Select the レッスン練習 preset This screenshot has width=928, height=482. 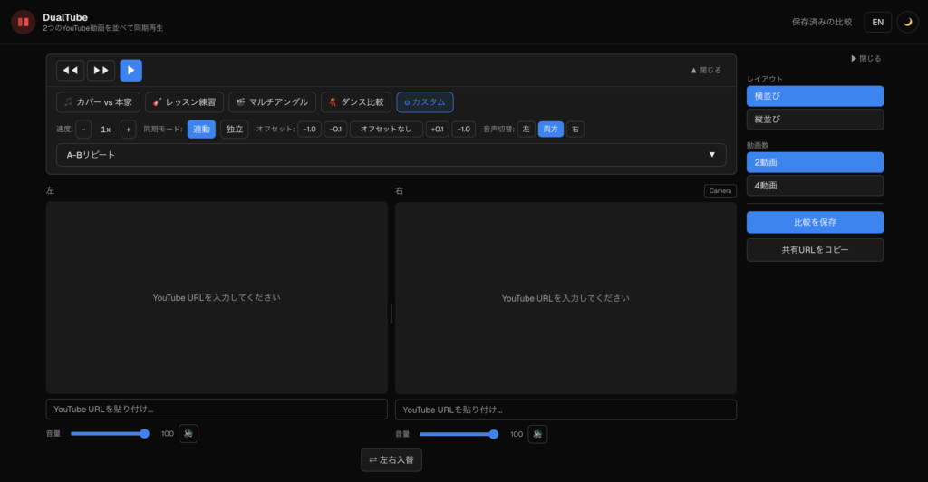[184, 102]
